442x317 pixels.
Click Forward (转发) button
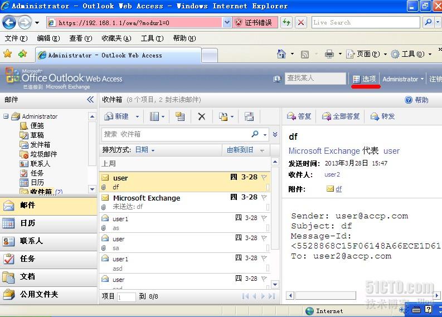382,116
